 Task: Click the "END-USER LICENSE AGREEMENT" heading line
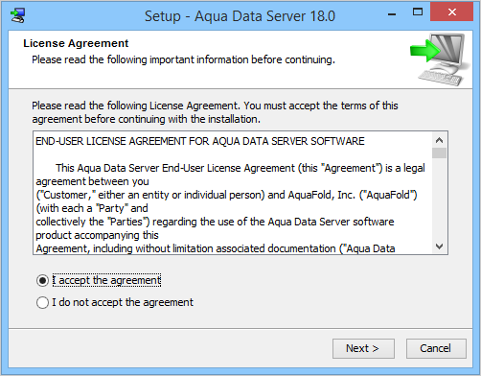pyautogui.click(x=200, y=141)
